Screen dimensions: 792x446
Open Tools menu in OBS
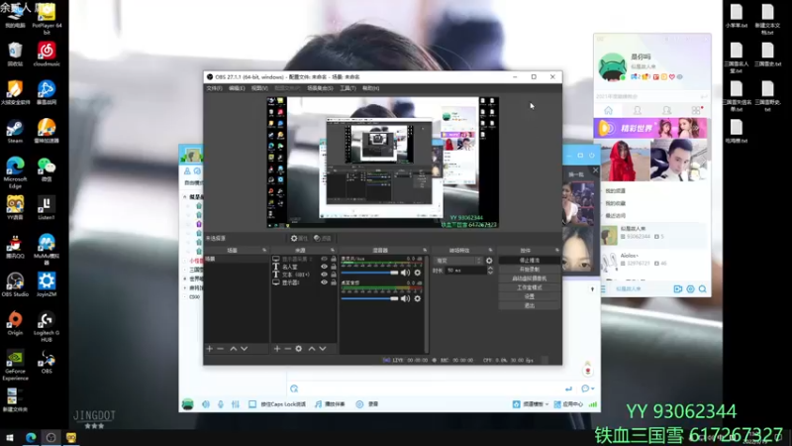(x=347, y=88)
